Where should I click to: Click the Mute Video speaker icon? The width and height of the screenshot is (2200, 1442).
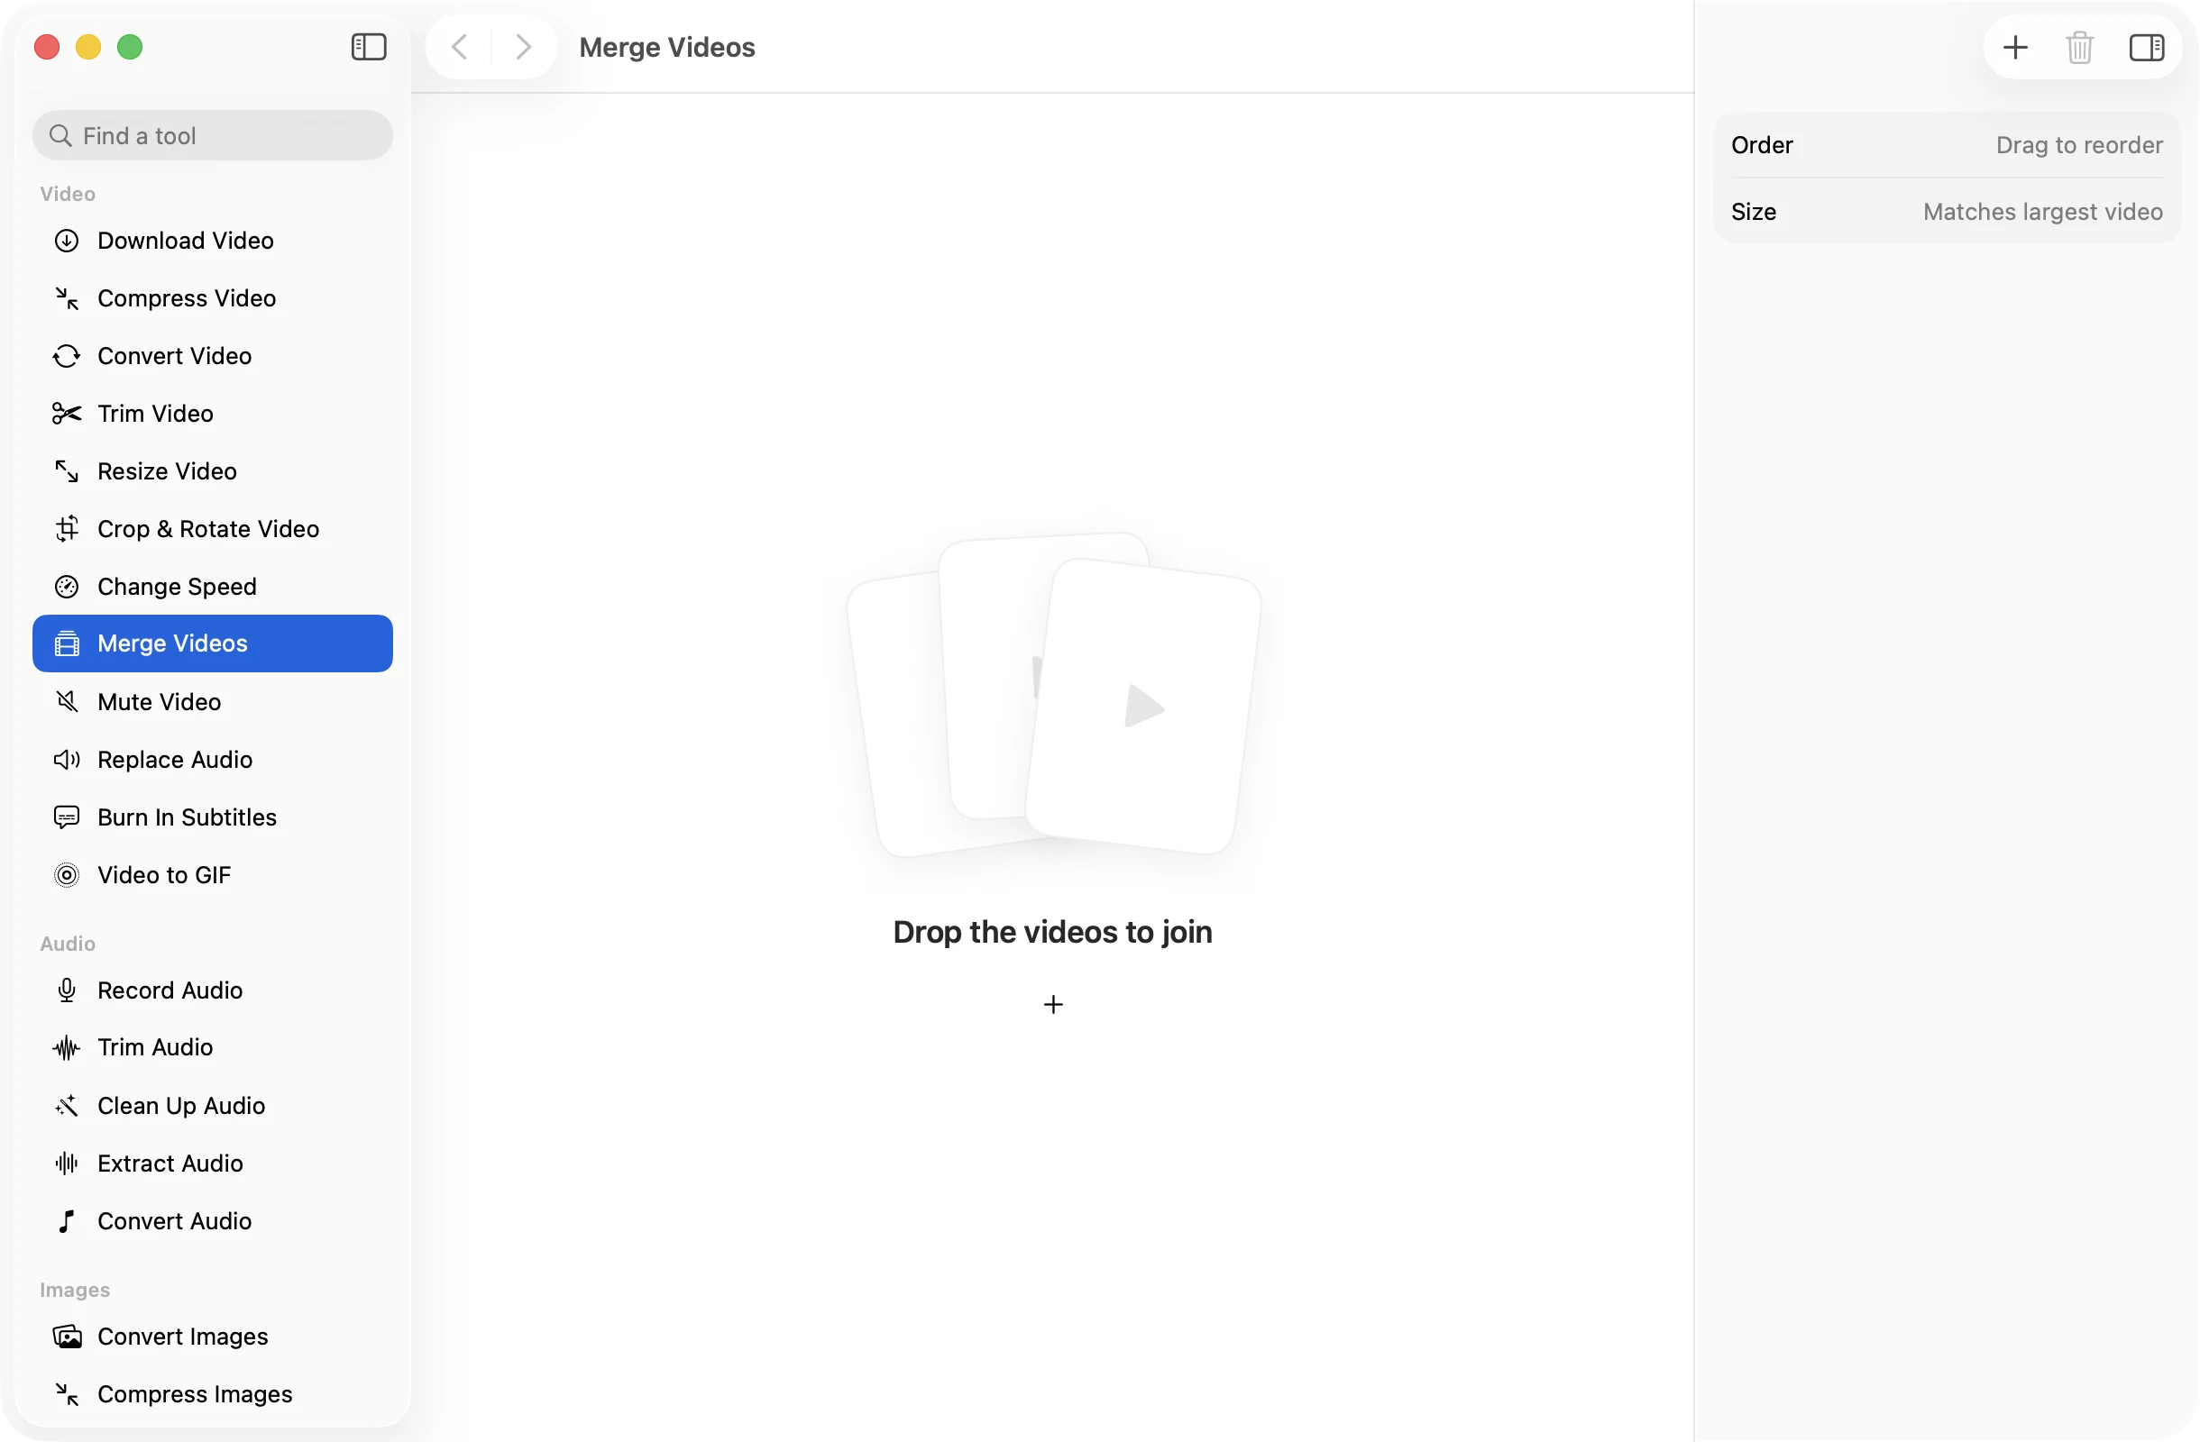coord(67,702)
